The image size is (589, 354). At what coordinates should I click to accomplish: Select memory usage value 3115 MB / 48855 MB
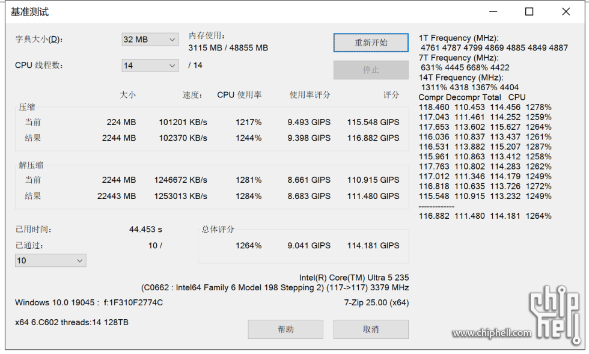click(x=228, y=47)
